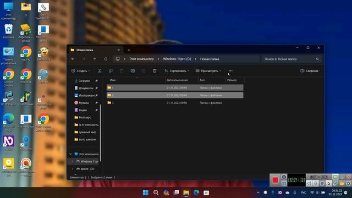Click the green capture-region button on the recorder
Viewport: 352px width, 198px height.
pos(335,177)
